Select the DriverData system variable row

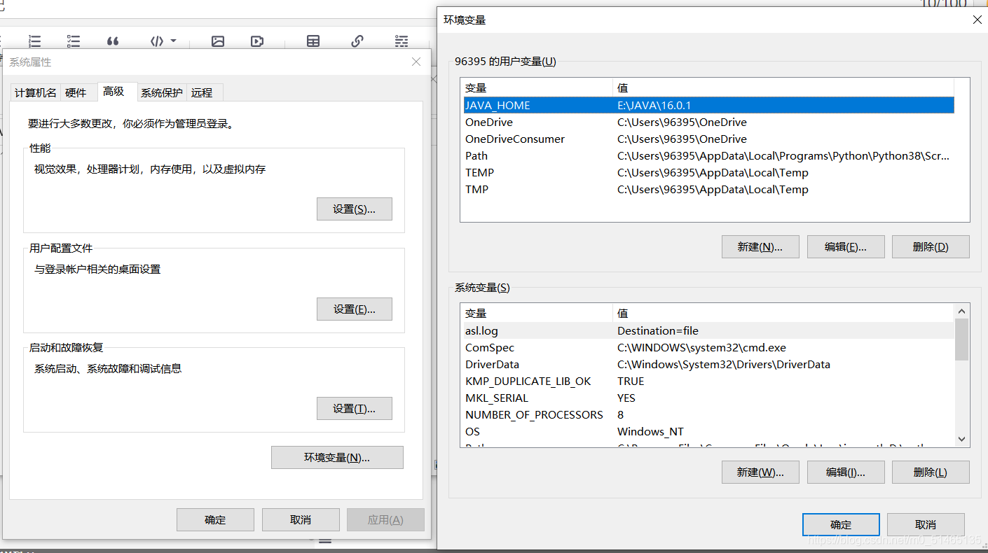[x=708, y=365]
